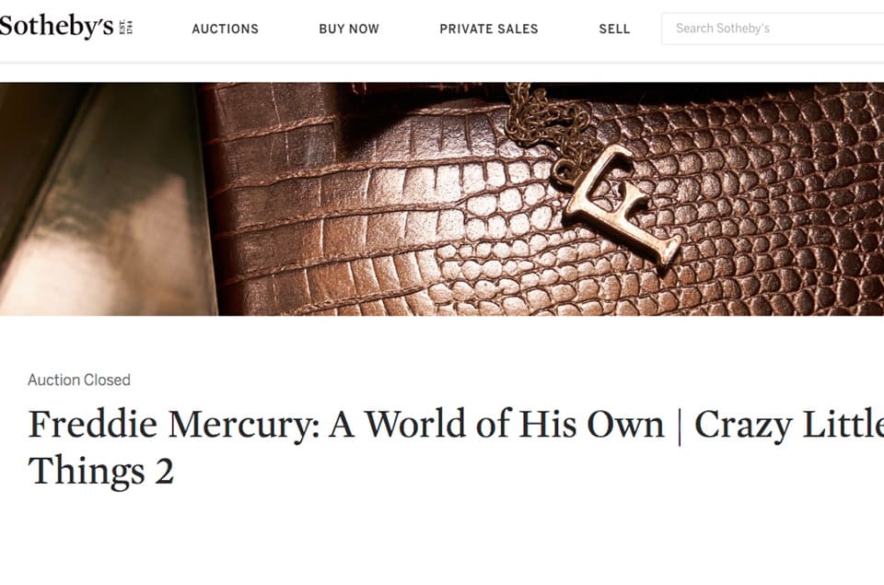Focus the Search Sotheby's field
The width and height of the screenshot is (884, 585).
tap(773, 29)
